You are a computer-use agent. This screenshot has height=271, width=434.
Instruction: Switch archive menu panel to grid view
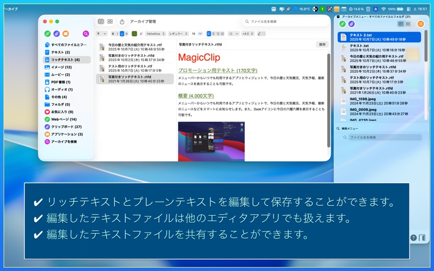408,24
